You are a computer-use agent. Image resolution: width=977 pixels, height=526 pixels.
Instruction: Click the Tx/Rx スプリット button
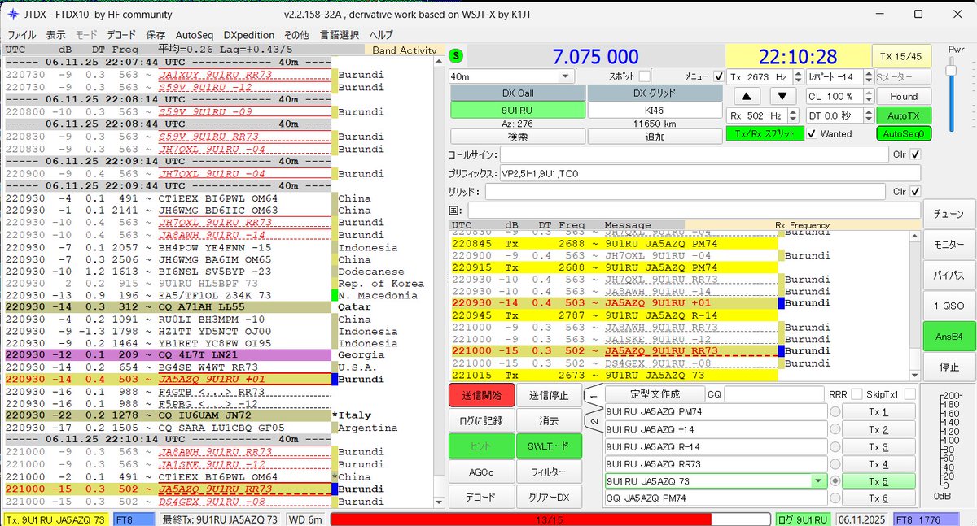click(x=765, y=133)
